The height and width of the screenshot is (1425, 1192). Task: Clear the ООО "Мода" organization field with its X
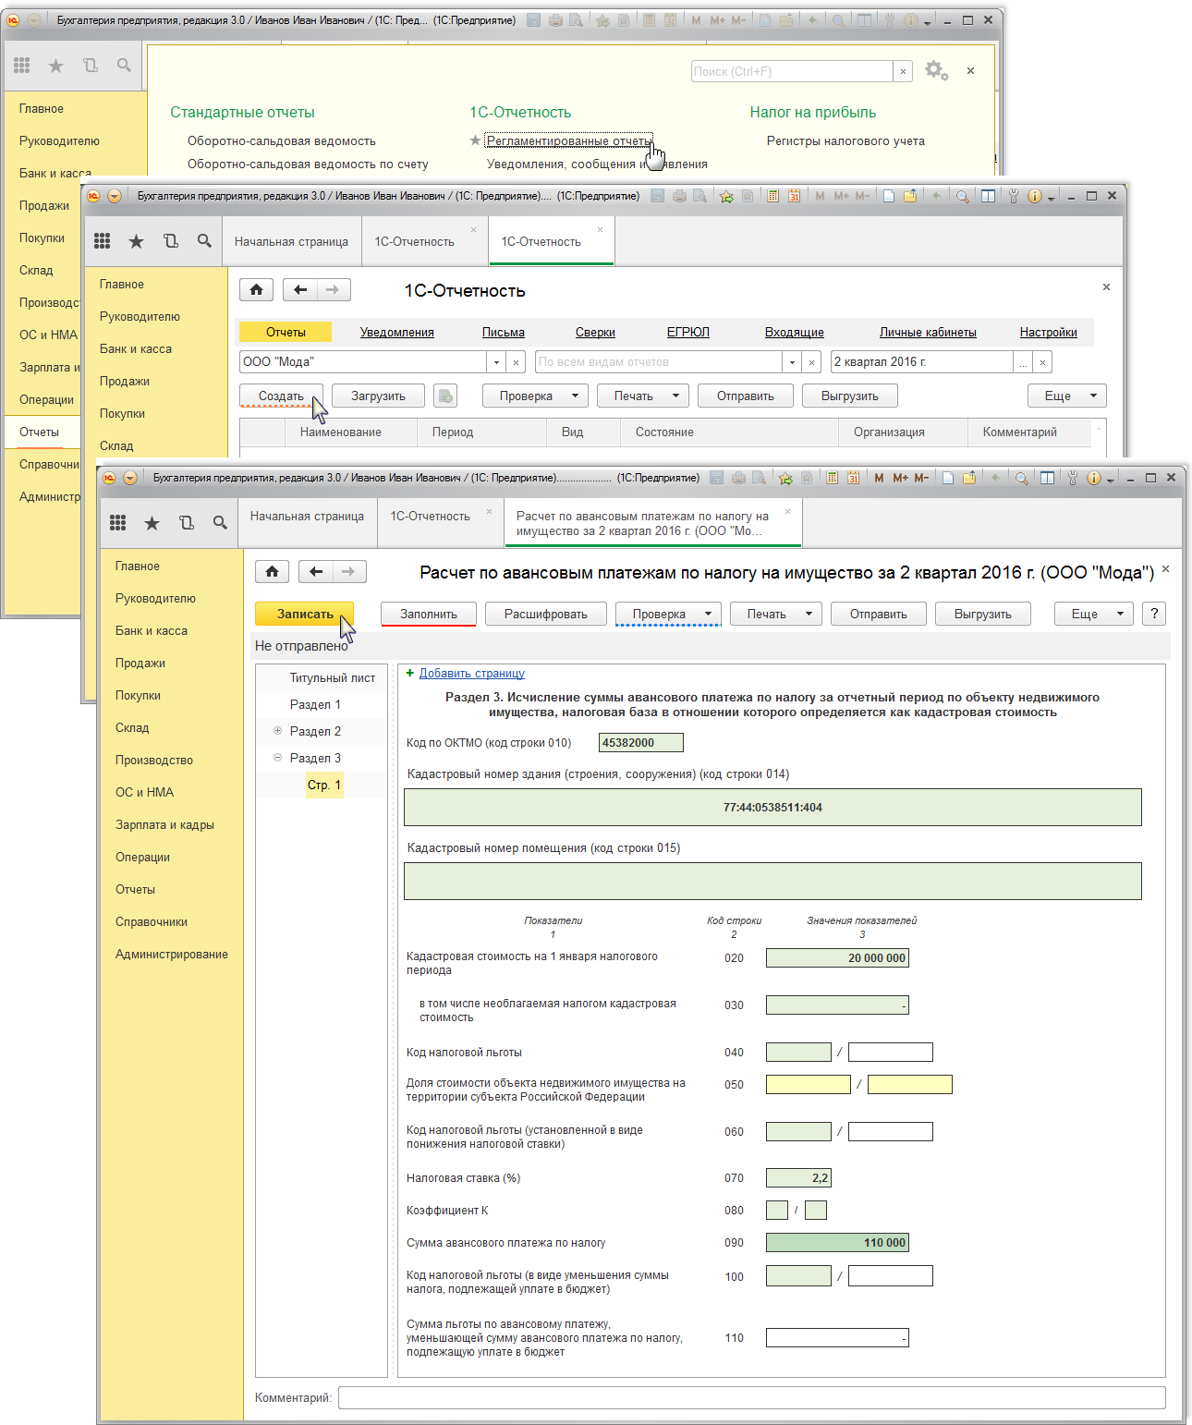coord(516,362)
